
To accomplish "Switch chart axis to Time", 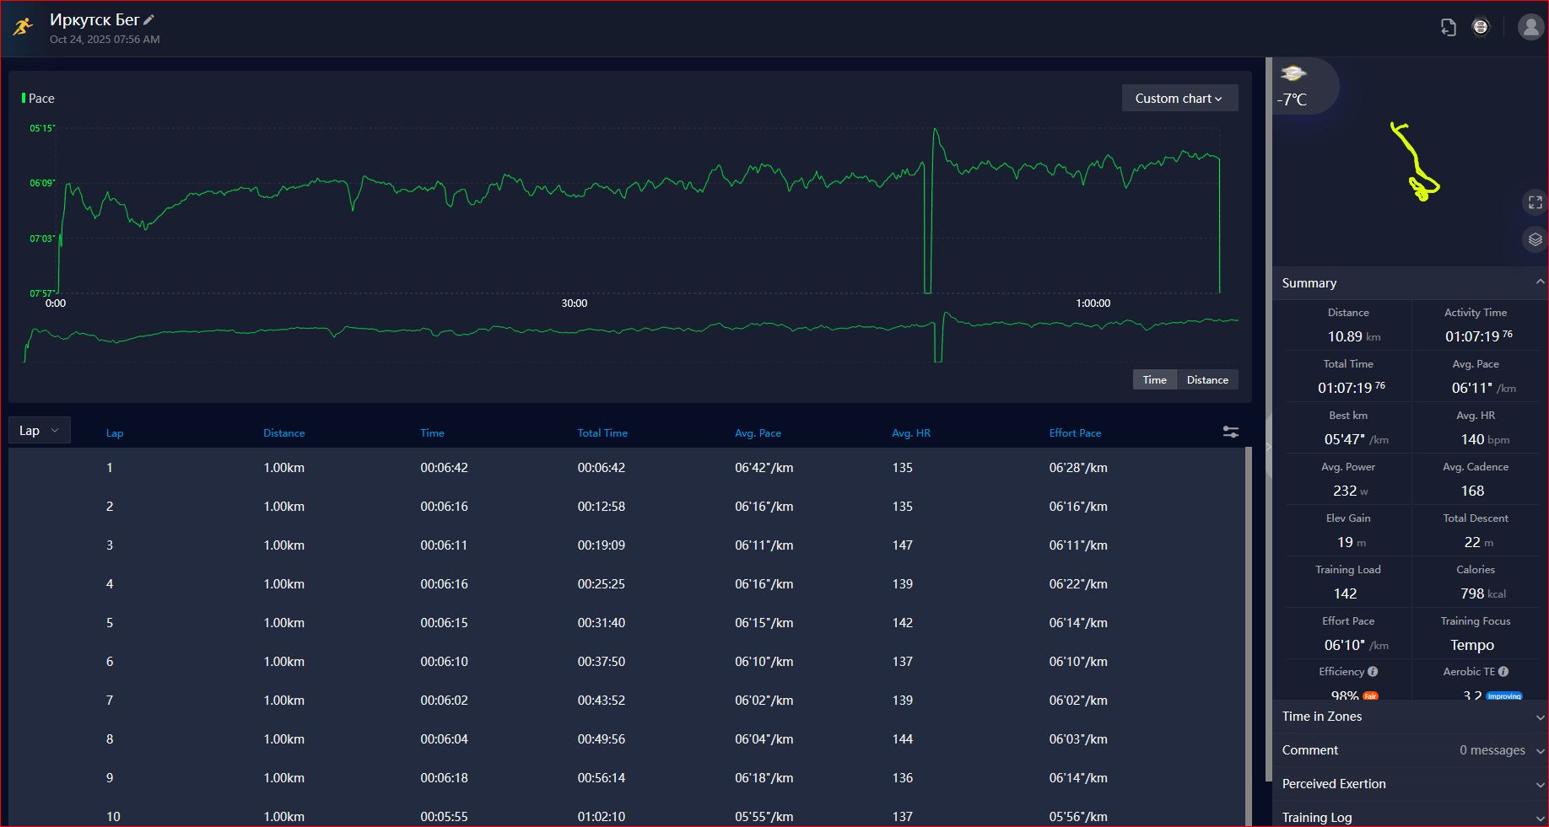I will [x=1154, y=379].
